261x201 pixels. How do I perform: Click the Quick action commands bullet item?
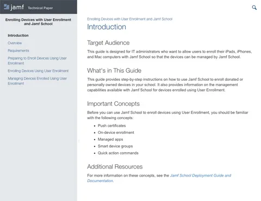(118, 153)
